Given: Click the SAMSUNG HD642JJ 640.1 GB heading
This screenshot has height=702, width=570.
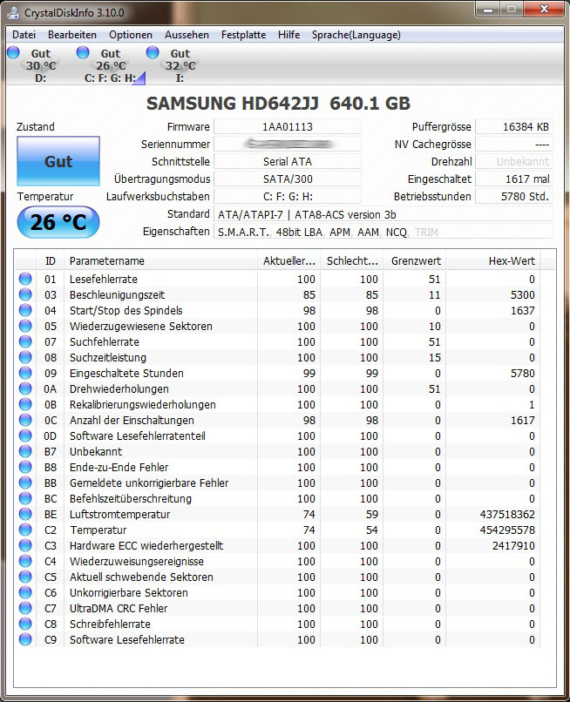Looking at the screenshot, I should 278,104.
